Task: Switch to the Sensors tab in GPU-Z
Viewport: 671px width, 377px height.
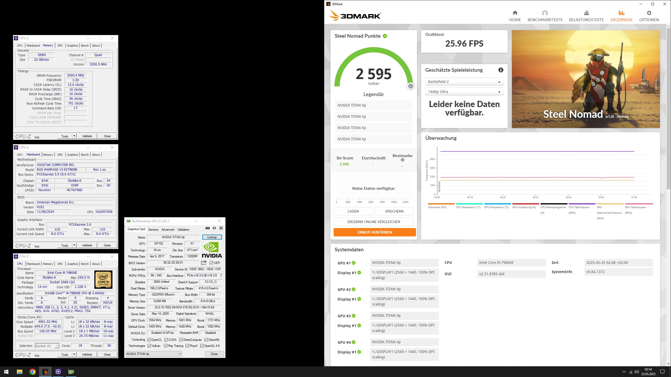Action: (153, 230)
